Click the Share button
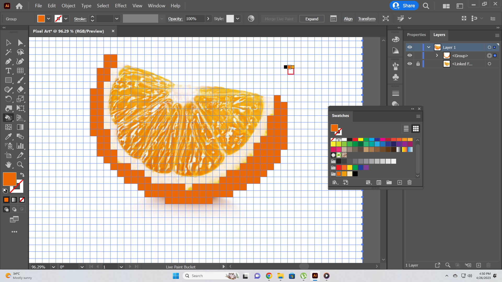 pos(404,6)
